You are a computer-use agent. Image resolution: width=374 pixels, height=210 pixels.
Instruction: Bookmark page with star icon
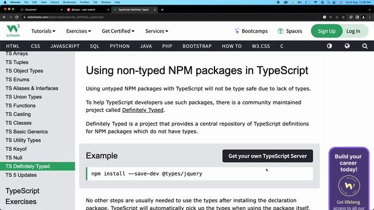coord(343,17)
